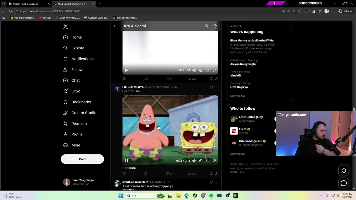Unmute the SpongeBob video
The width and height of the screenshot is (356, 200).
[x=194, y=161]
